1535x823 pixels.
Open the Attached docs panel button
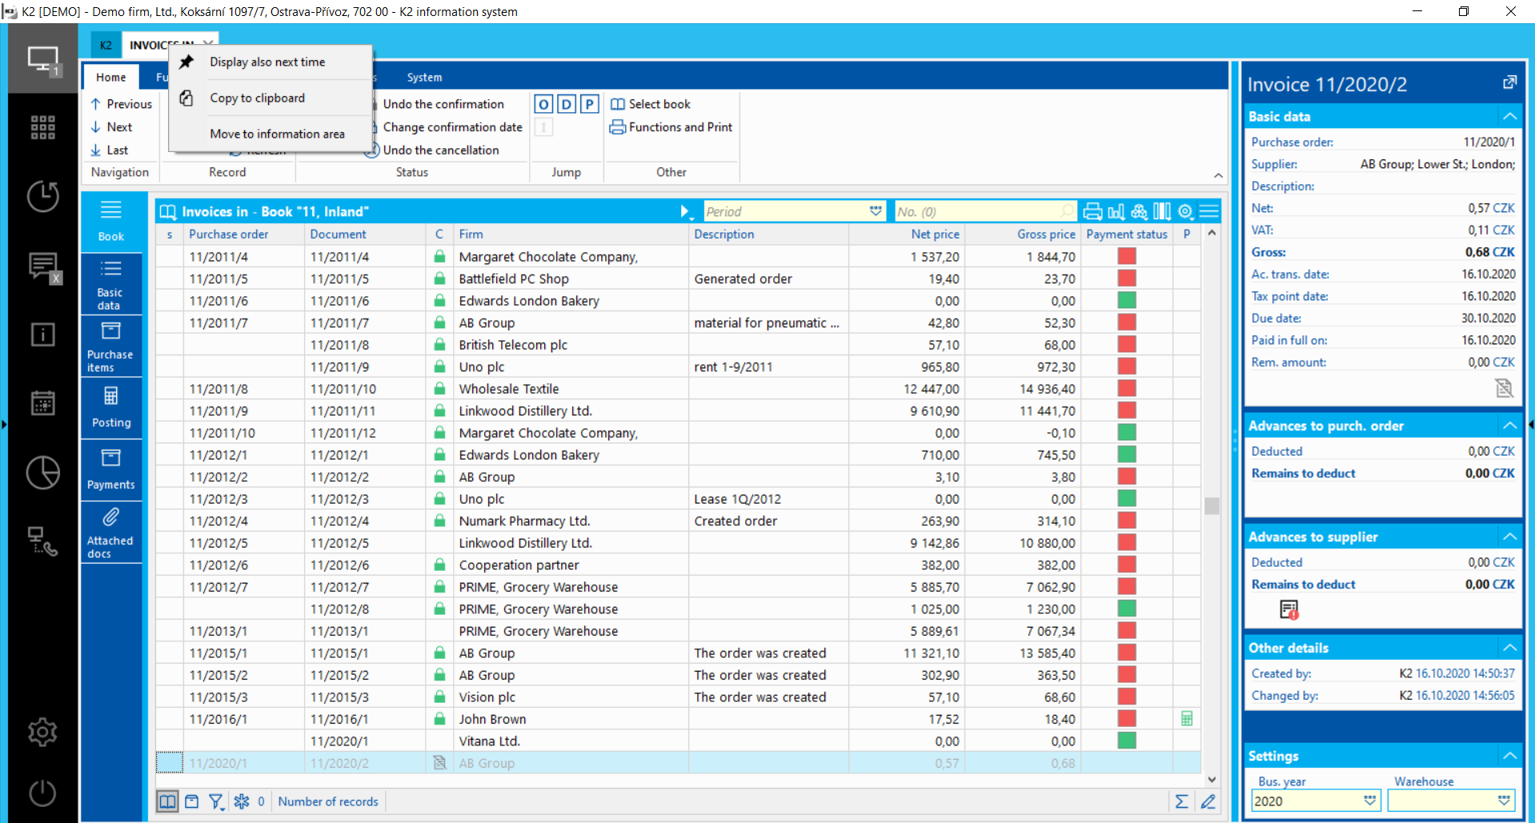pyautogui.click(x=111, y=533)
